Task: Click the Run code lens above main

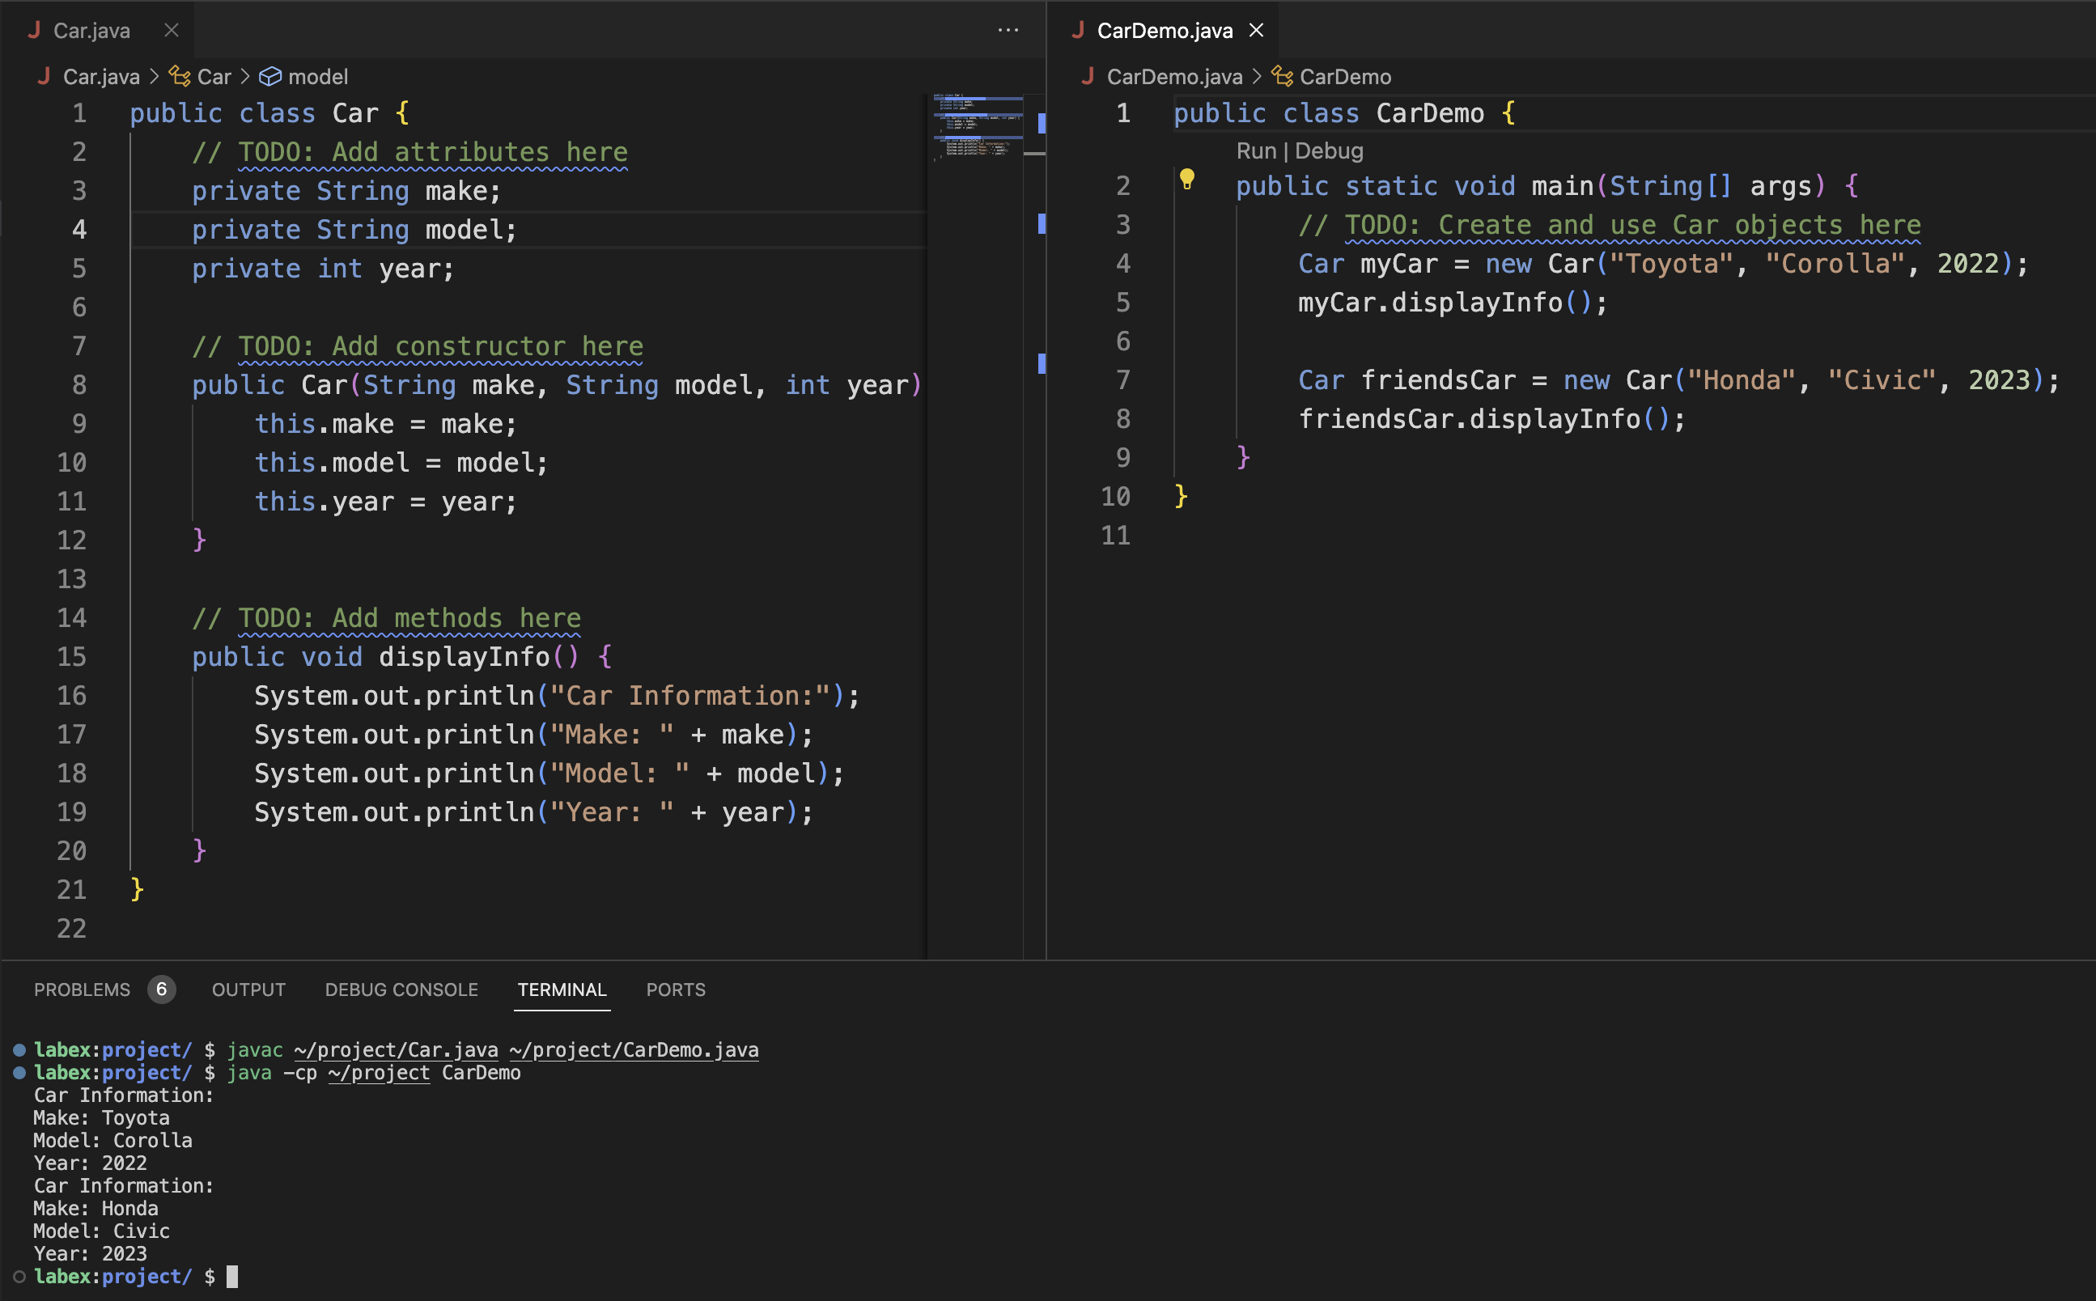Action: point(1256,150)
